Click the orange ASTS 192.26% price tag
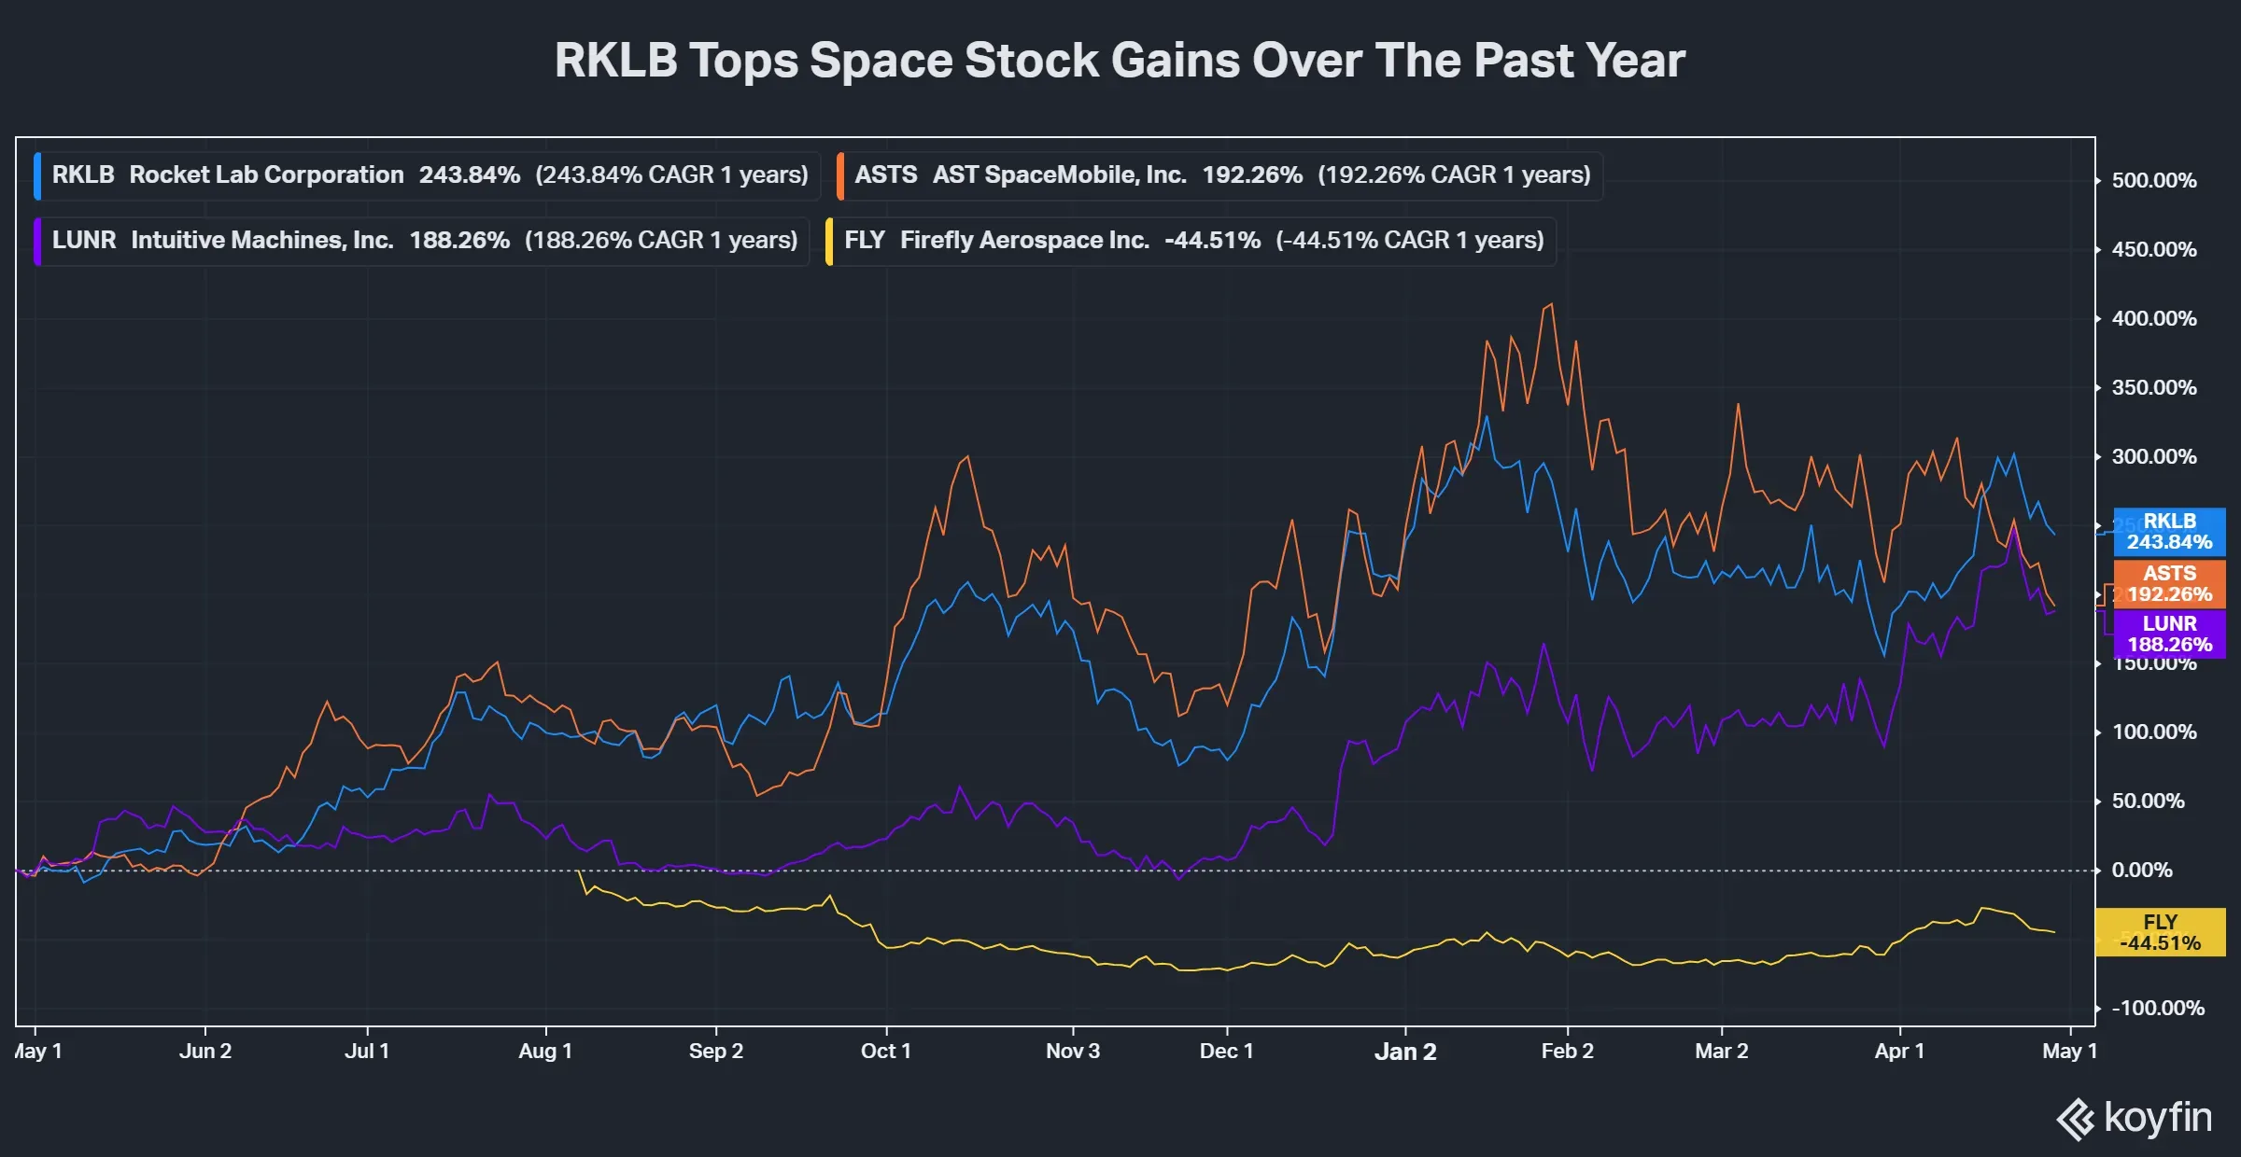Viewport: 2241px width, 1157px height. [2169, 584]
